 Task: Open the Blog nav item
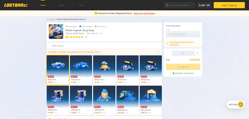(81, 5)
